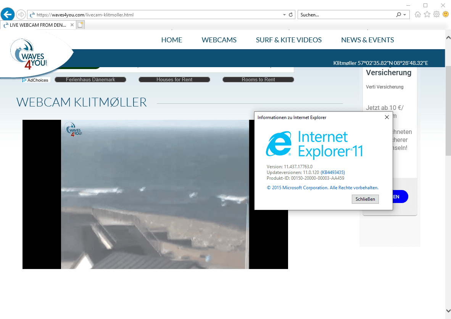Click the Waves4You site logo
Image resolution: width=451 pixels, height=319 pixels.
click(29, 55)
